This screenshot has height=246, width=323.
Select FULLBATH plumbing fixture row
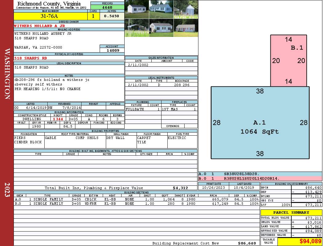[143, 109]
